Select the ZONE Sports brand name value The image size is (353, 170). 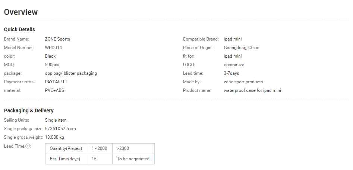(x=57, y=39)
